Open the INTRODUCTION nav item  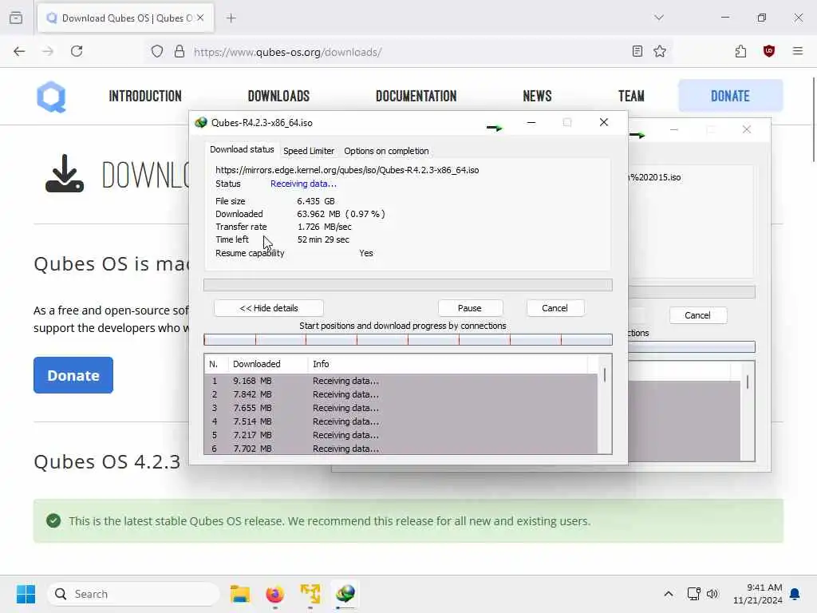click(x=145, y=96)
